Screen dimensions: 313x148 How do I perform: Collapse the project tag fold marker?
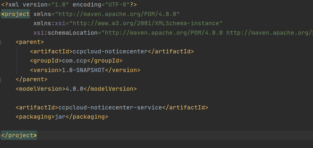(x=0, y=14)
